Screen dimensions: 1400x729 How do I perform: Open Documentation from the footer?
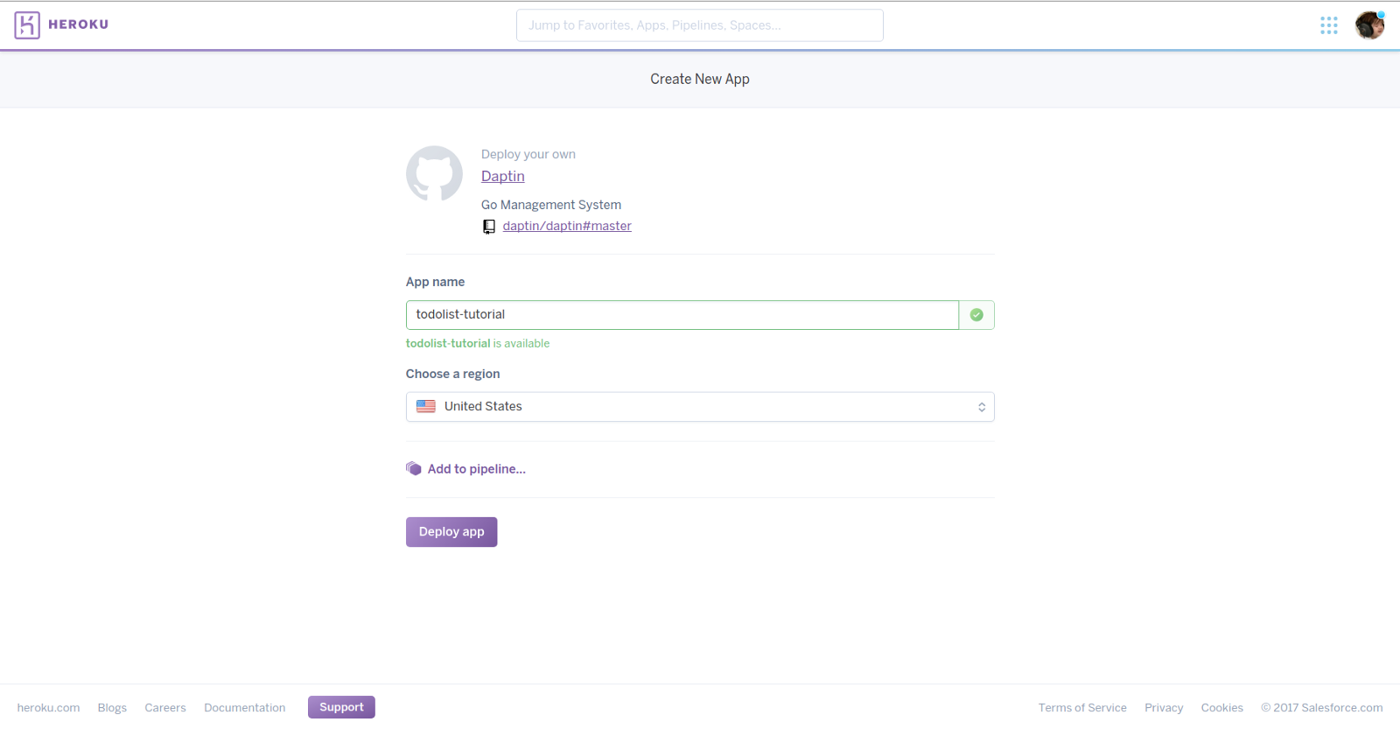click(245, 708)
